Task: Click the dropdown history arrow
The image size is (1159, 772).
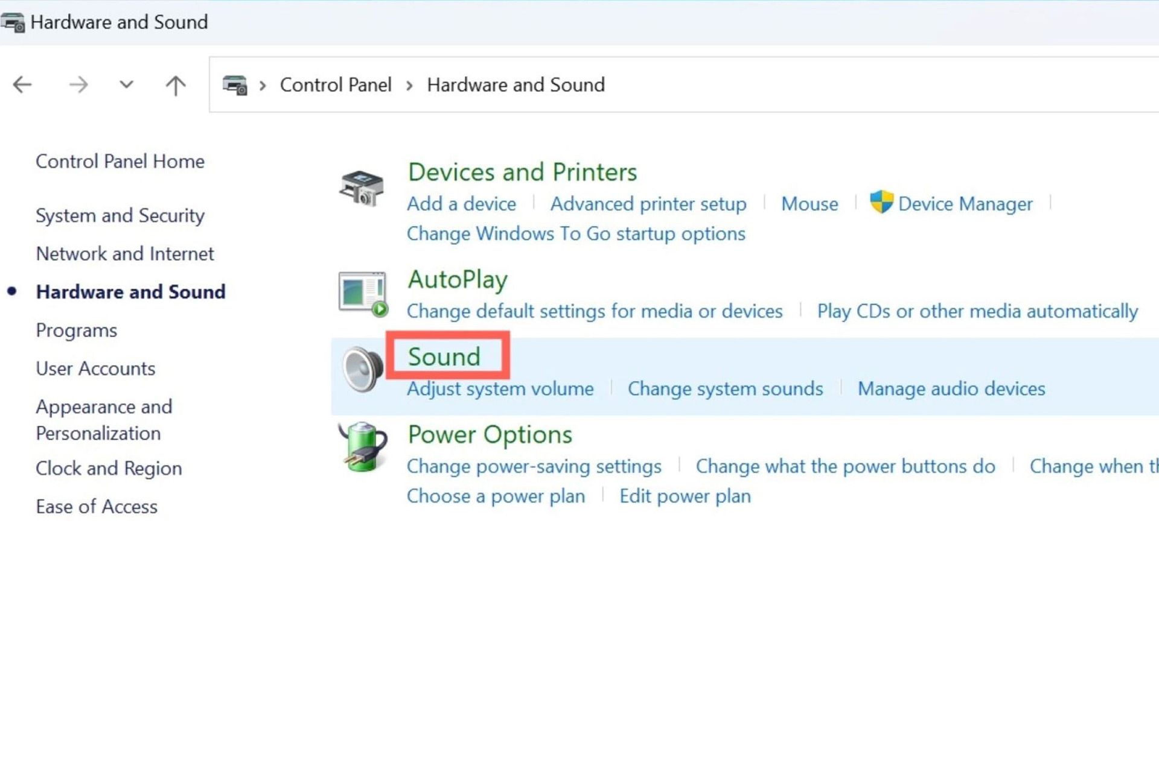Action: coord(125,84)
